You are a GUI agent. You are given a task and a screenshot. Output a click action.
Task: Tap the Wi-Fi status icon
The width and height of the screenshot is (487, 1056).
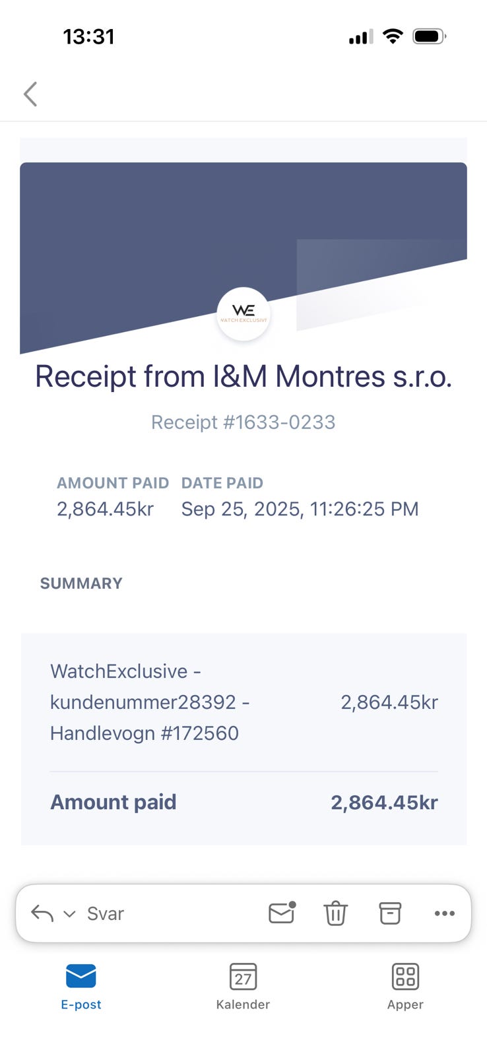[393, 36]
